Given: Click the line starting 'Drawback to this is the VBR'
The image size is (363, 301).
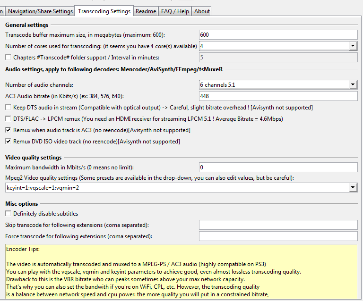Looking at the screenshot, I should [x=125, y=279].
